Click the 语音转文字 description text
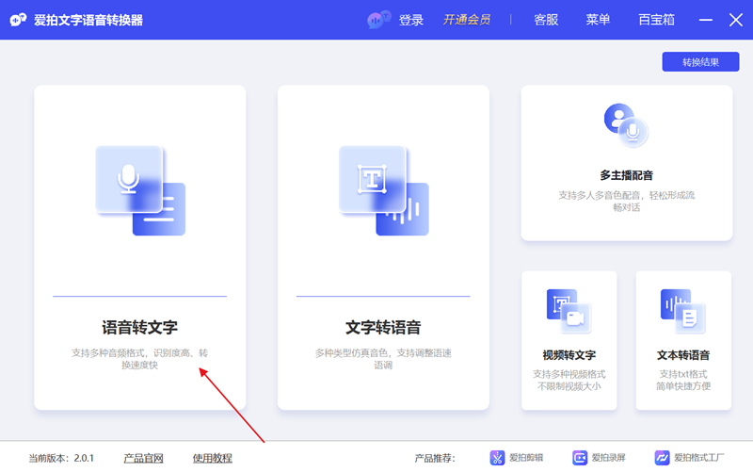Image resolution: width=753 pixels, height=472 pixels. (139, 359)
